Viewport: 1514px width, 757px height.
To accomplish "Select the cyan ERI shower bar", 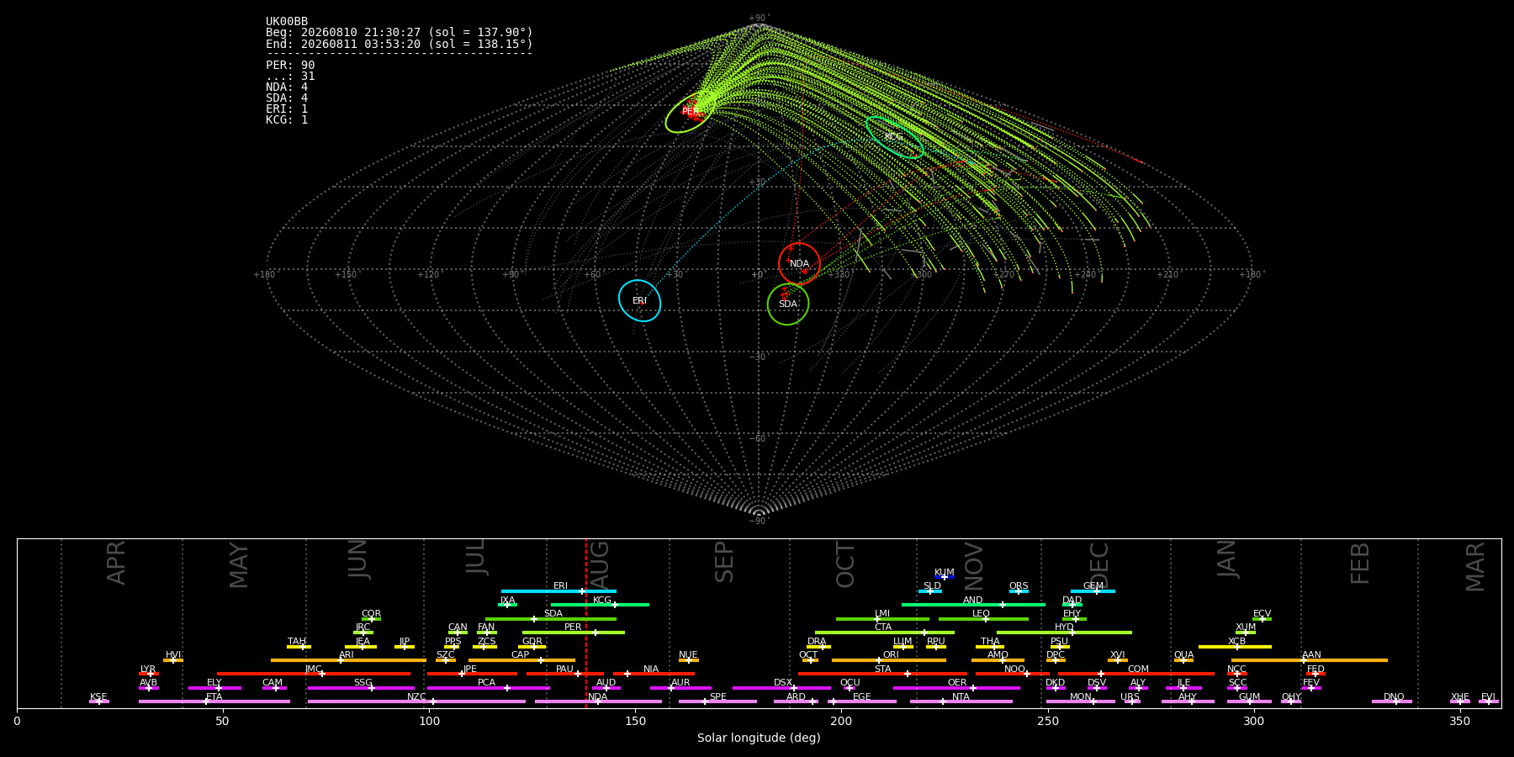I will point(558,591).
